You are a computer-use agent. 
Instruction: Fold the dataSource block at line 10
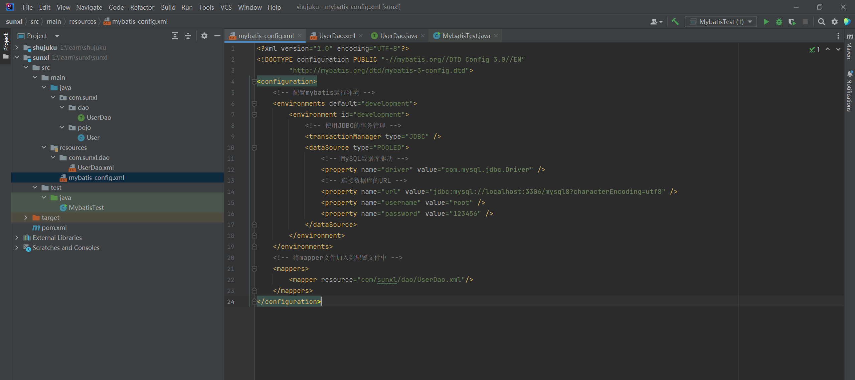254,147
